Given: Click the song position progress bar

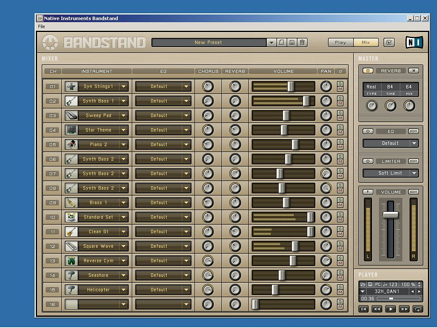Looking at the screenshot, I should click(x=399, y=299).
